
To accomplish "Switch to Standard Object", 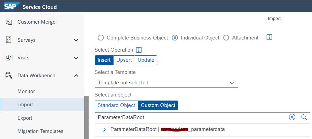I will pyautogui.click(x=116, y=105).
